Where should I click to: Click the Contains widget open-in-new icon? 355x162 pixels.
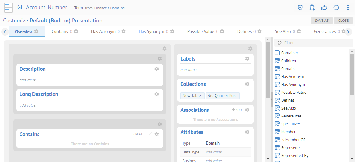(150, 134)
